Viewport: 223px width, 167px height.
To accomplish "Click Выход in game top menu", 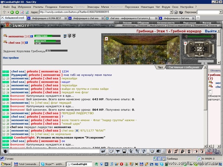I will pyautogui.click(x=207, y=23).
